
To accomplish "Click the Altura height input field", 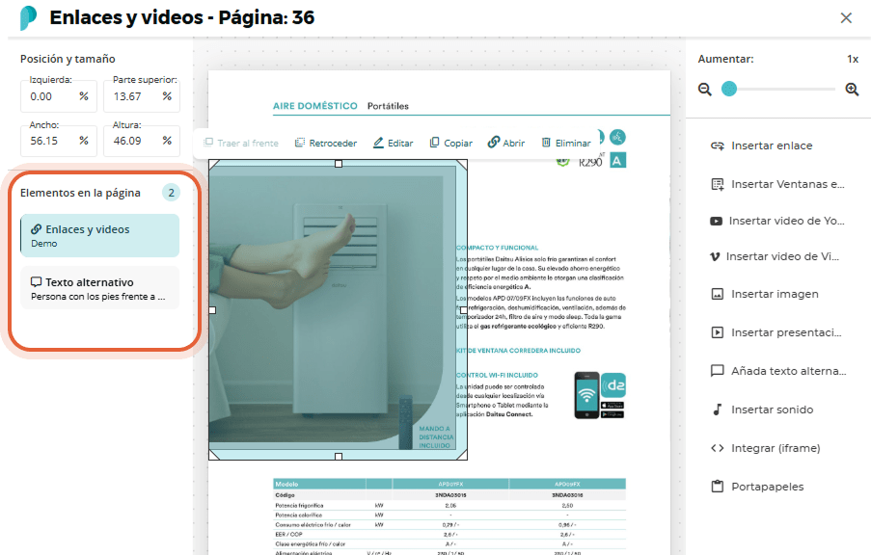I will pyautogui.click(x=142, y=141).
